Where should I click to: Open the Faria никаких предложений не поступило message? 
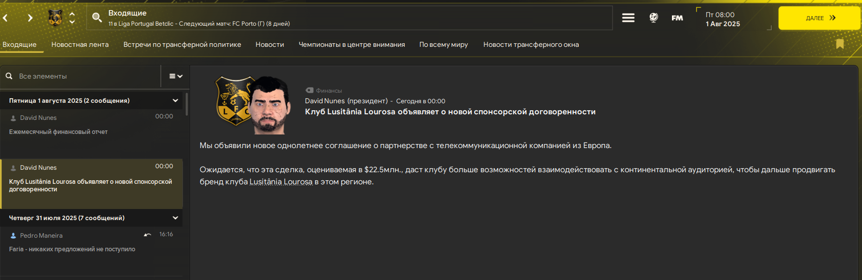(x=91, y=251)
